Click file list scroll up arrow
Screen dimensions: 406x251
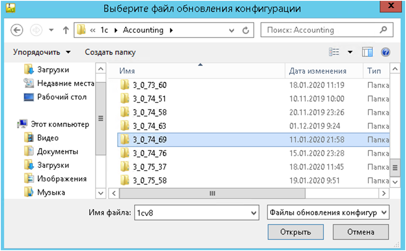click(395, 69)
